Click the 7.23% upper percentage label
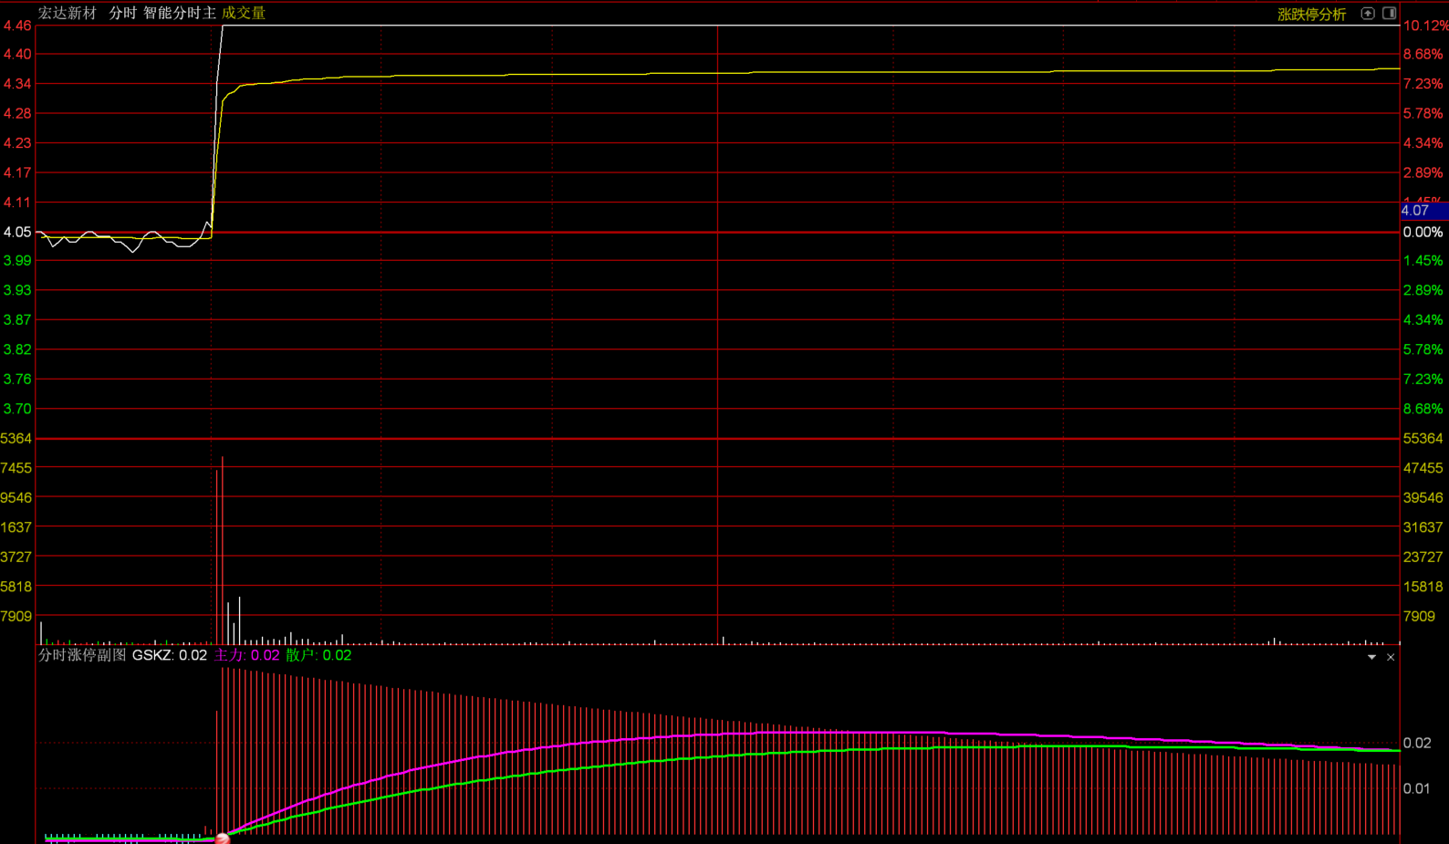Screen dimensions: 1449x844 click(x=1423, y=84)
